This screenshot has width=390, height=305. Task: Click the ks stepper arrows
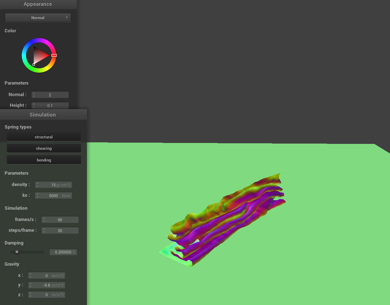(x=37, y=196)
